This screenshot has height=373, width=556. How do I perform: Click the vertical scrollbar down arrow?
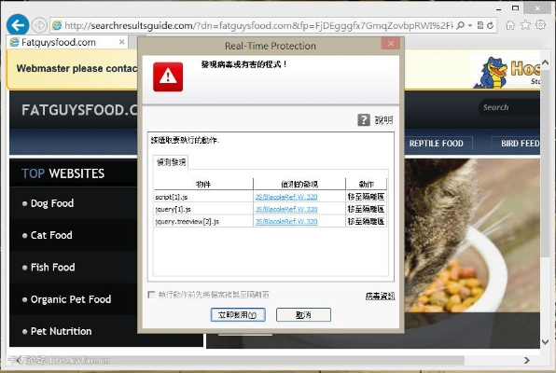[546, 342]
